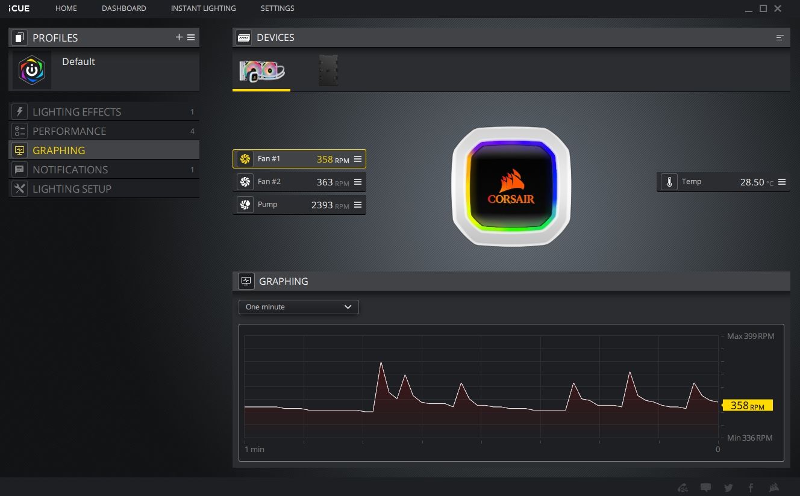Image resolution: width=800 pixels, height=496 pixels.
Task: Open the Settings tab
Action: (278, 8)
